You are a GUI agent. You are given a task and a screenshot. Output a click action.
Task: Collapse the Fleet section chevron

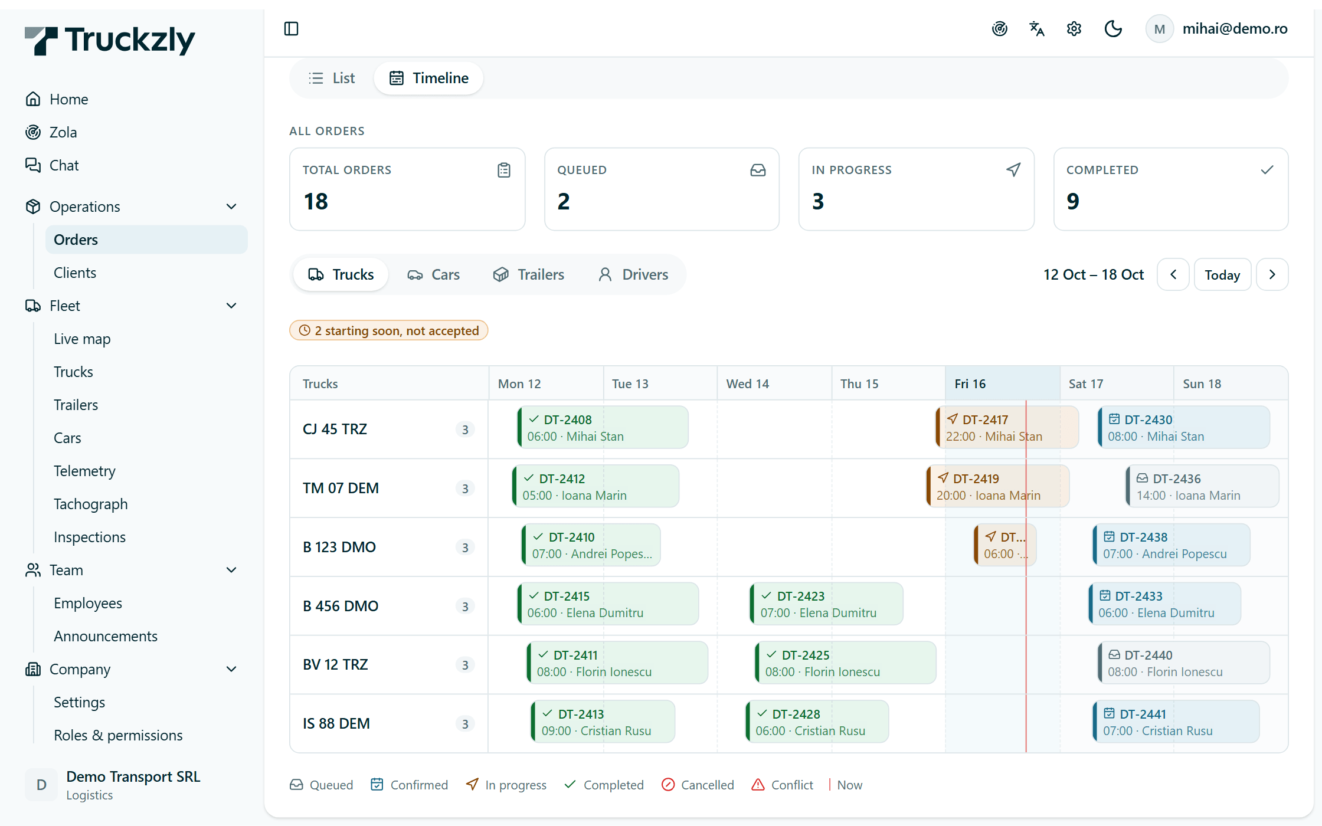pyautogui.click(x=231, y=306)
